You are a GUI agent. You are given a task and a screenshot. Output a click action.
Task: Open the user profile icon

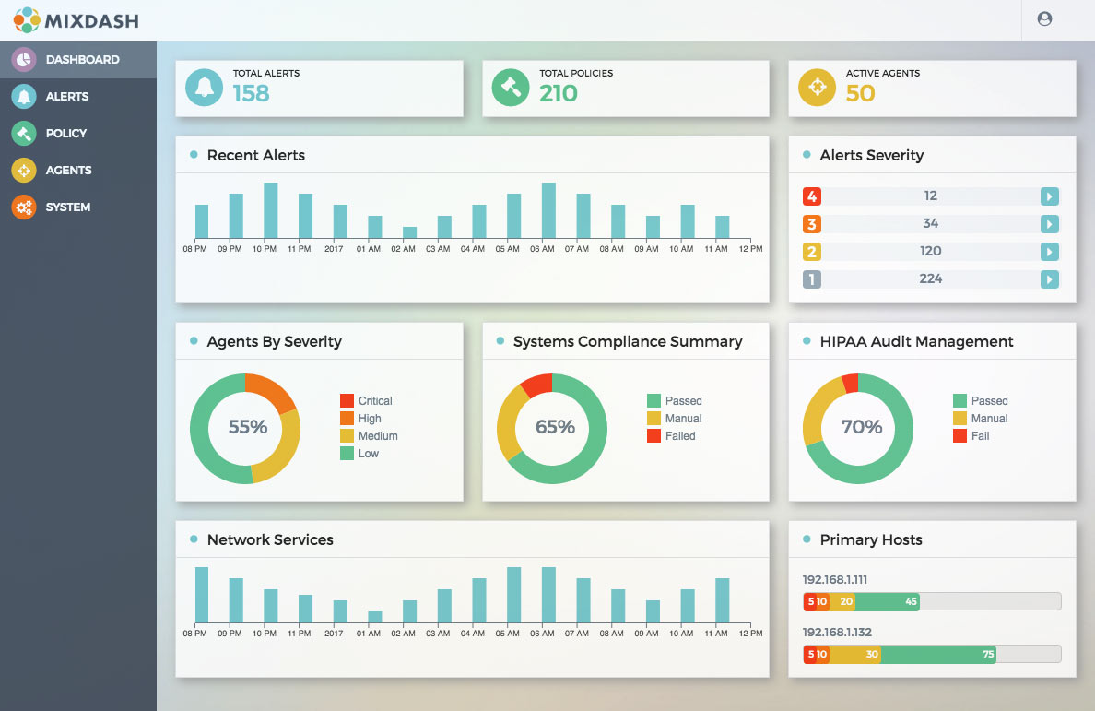(1044, 18)
